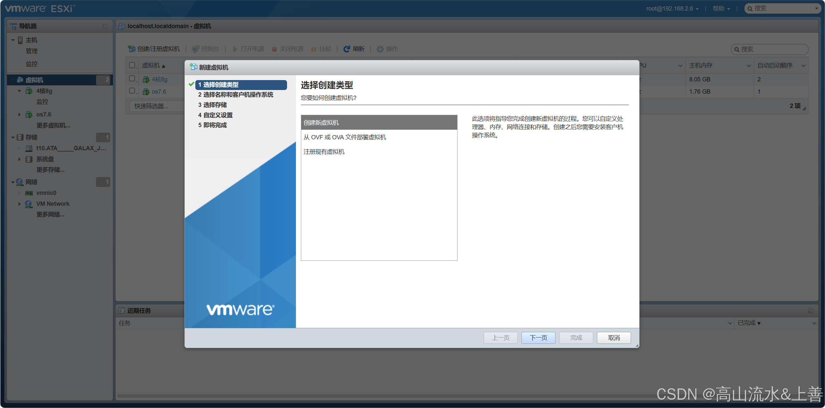Click the Power on play icon
Image resolution: width=825 pixels, height=408 pixels.
(x=235, y=49)
